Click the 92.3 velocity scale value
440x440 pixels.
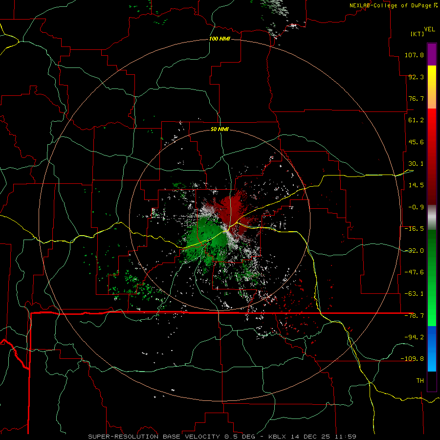point(416,77)
